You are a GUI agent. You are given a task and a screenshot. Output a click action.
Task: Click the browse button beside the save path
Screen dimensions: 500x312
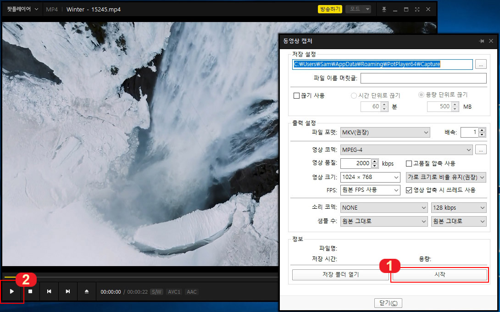[x=480, y=64]
